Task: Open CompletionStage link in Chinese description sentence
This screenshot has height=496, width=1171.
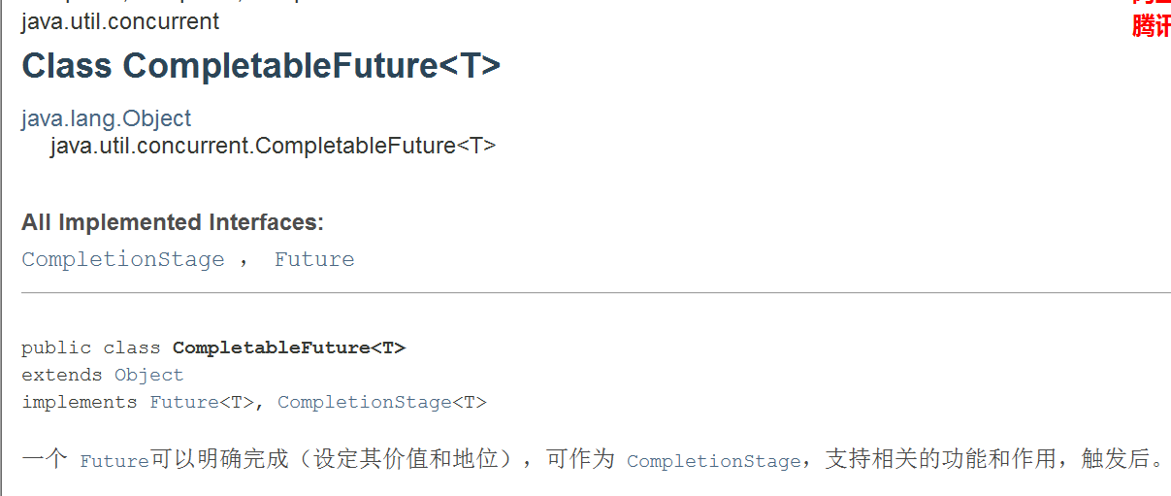Action: pos(714,461)
